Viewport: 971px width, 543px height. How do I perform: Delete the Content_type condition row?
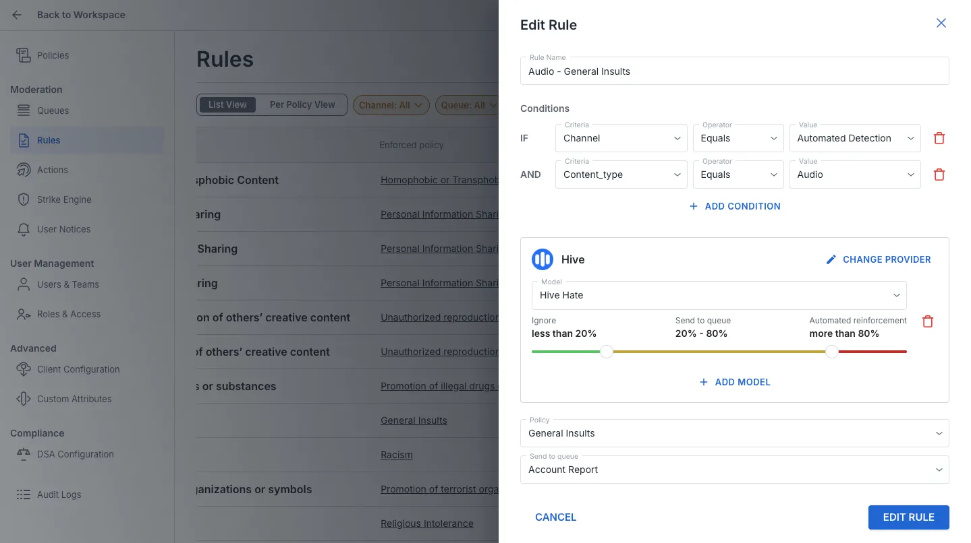pyautogui.click(x=939, y=174)
